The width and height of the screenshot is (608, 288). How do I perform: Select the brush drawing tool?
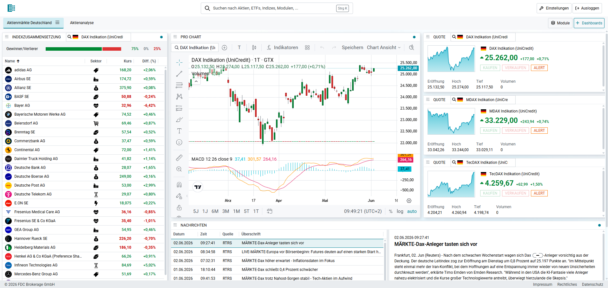pyautogui.click(x=179, y=119)
